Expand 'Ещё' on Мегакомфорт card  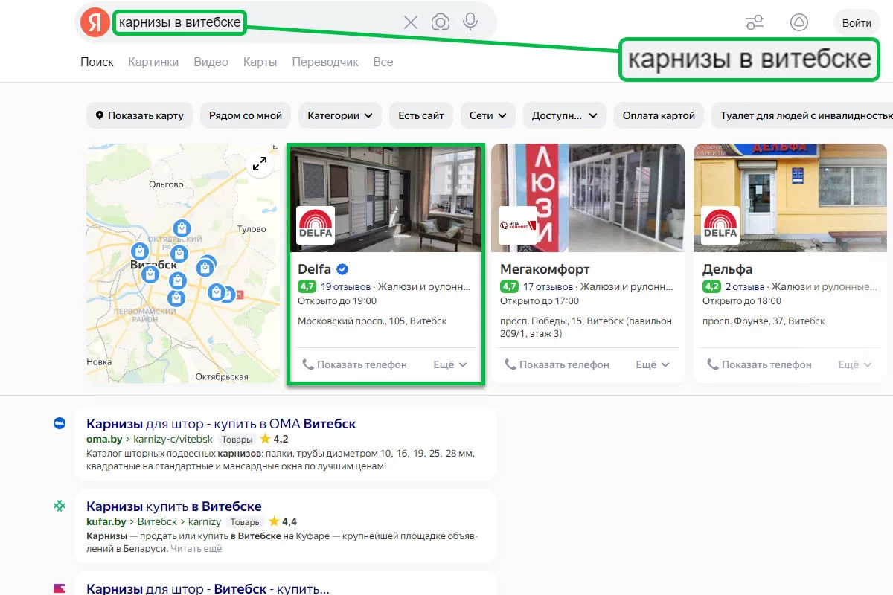tap(653, 364)
